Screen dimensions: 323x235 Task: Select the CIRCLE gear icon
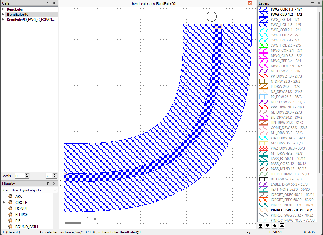10,202
